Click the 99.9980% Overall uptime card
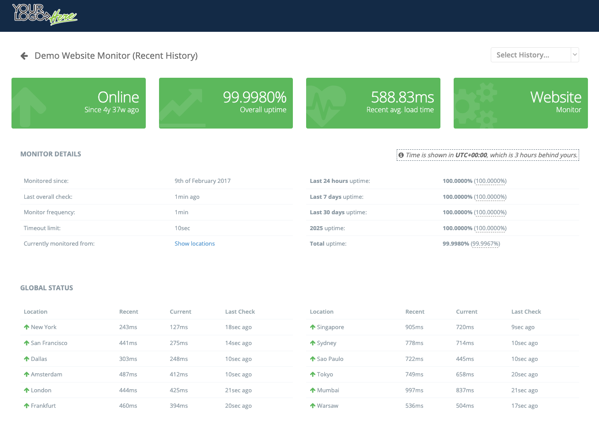 coord(226,103)
